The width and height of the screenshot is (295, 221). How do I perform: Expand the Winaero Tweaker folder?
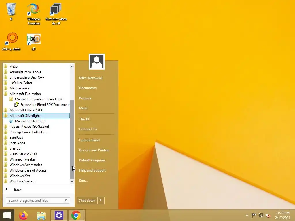coord(36,159)
